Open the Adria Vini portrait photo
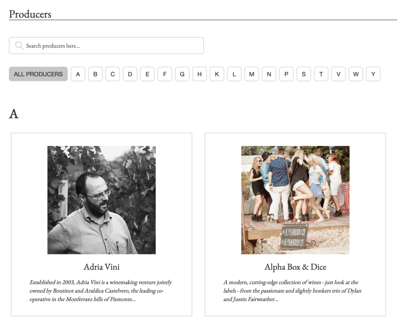 [x=102, y=200]
